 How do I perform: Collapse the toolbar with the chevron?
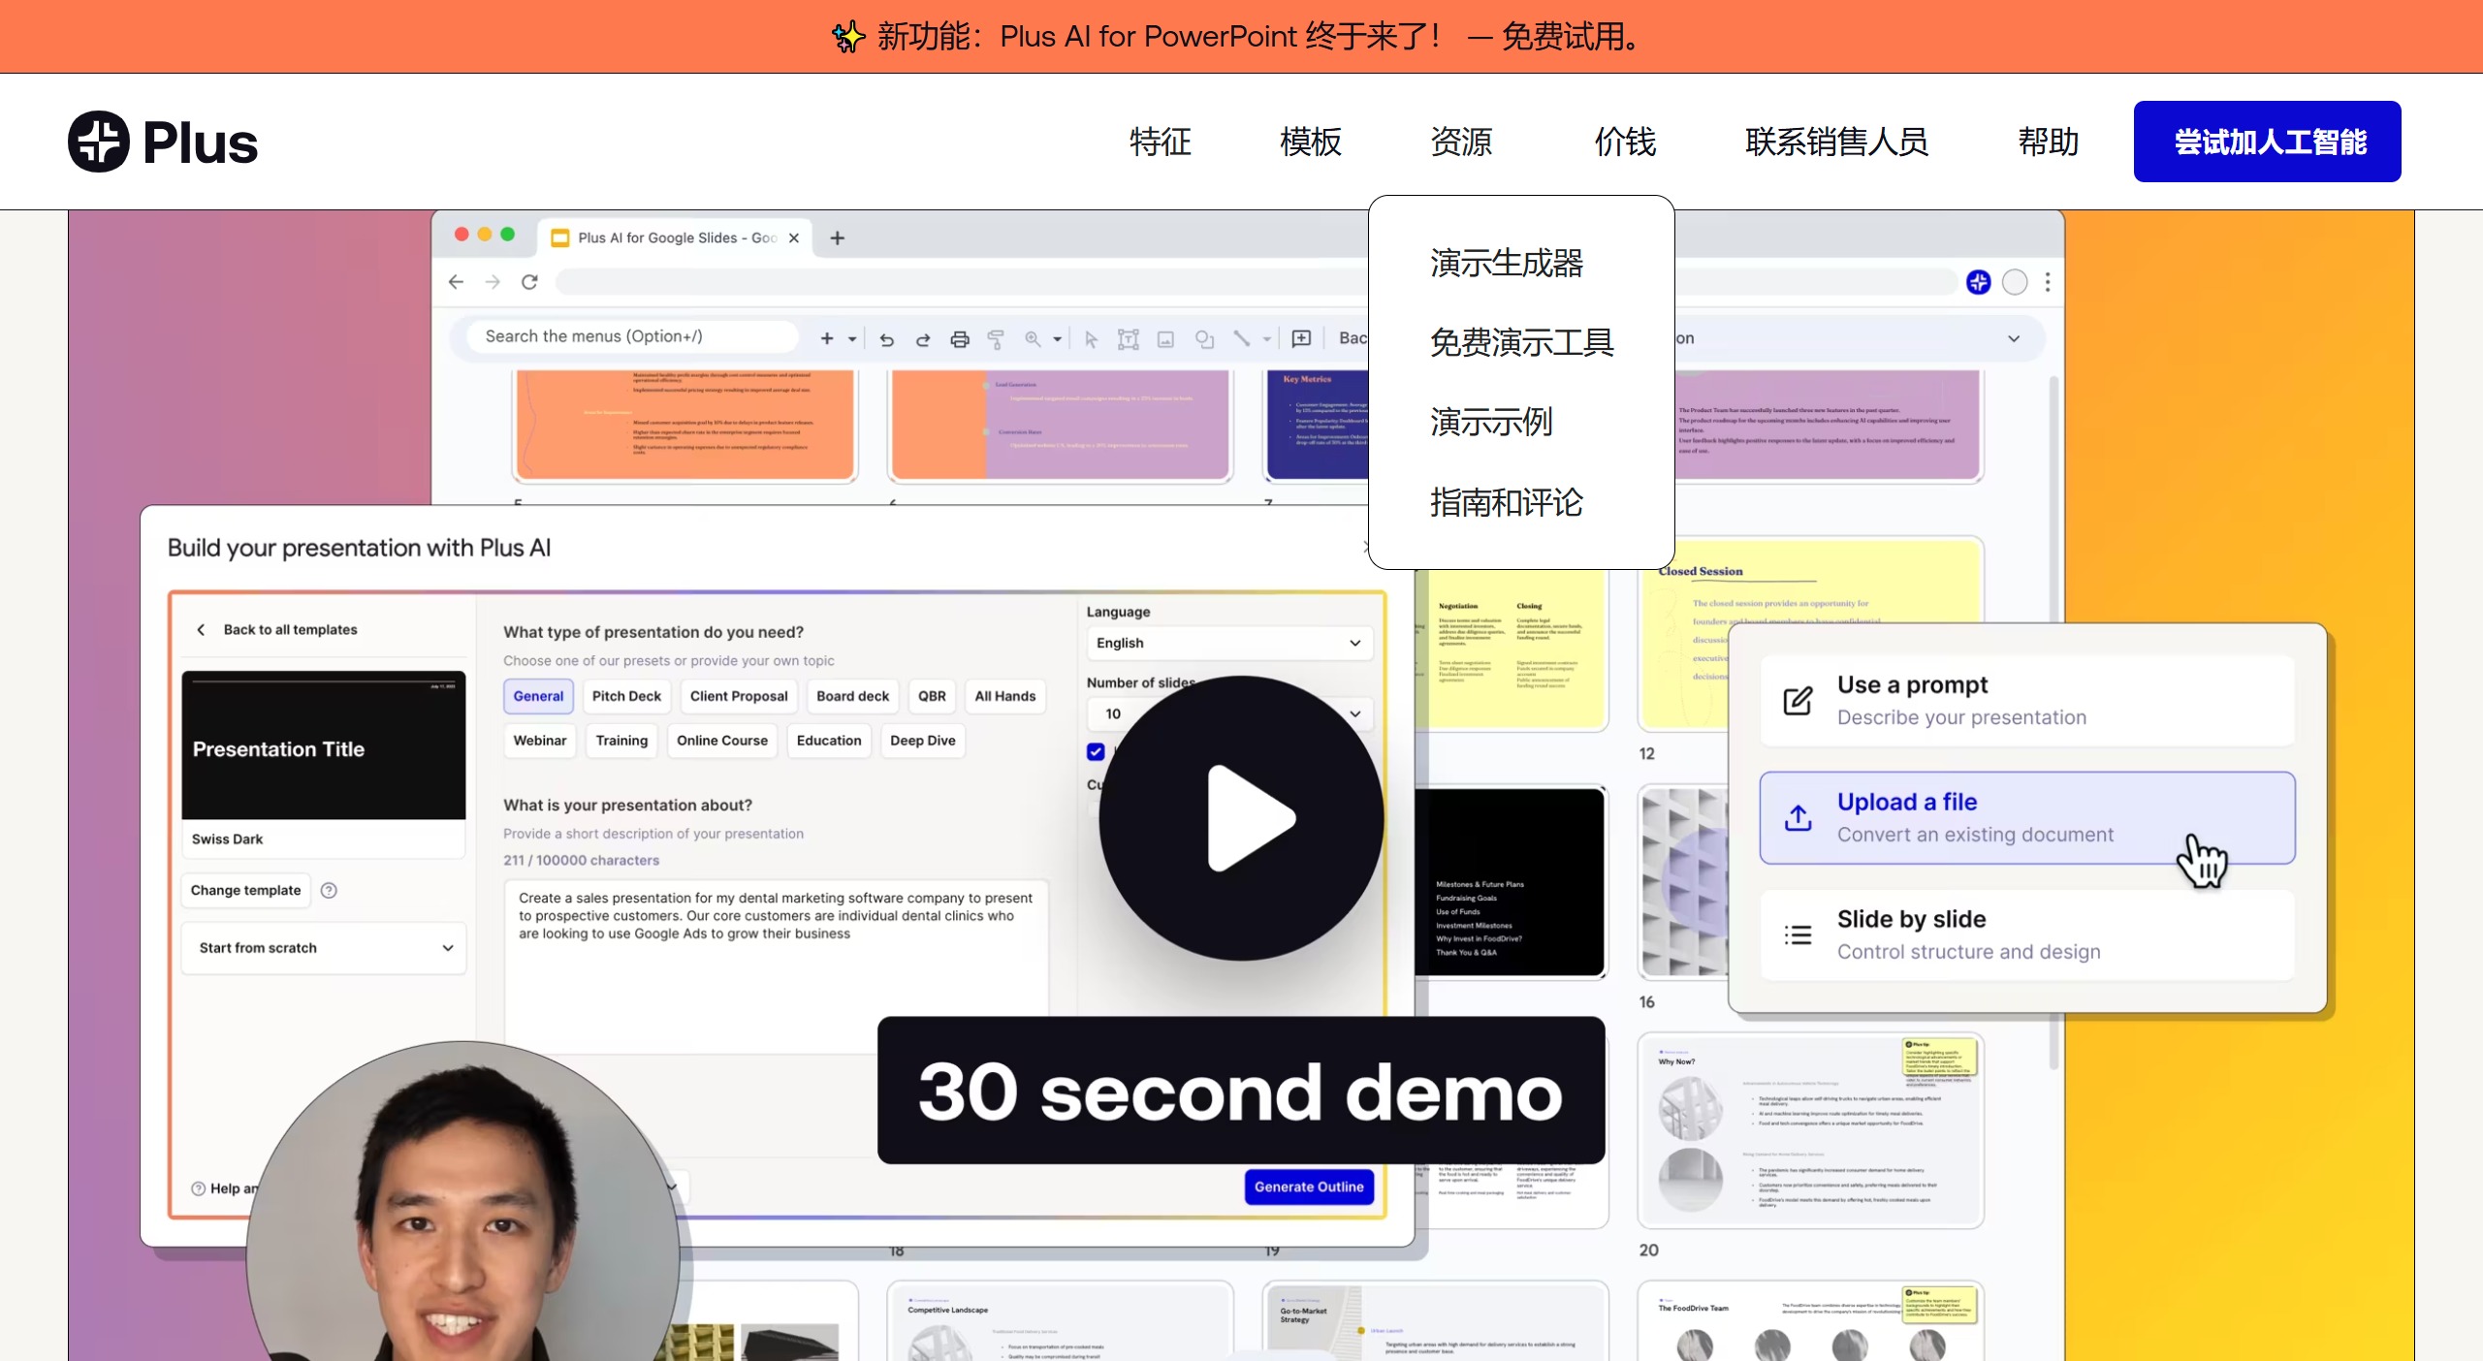pos(2014,338)
